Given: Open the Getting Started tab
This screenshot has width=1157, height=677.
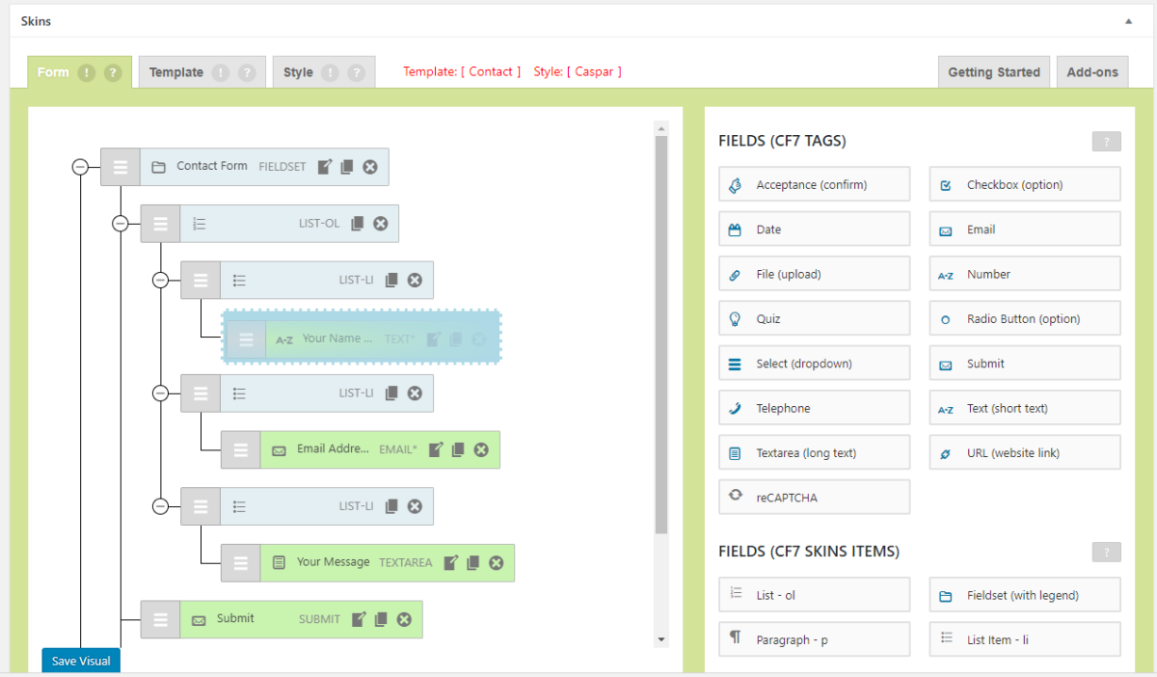Looking at the screenshot, I should 993,72.
